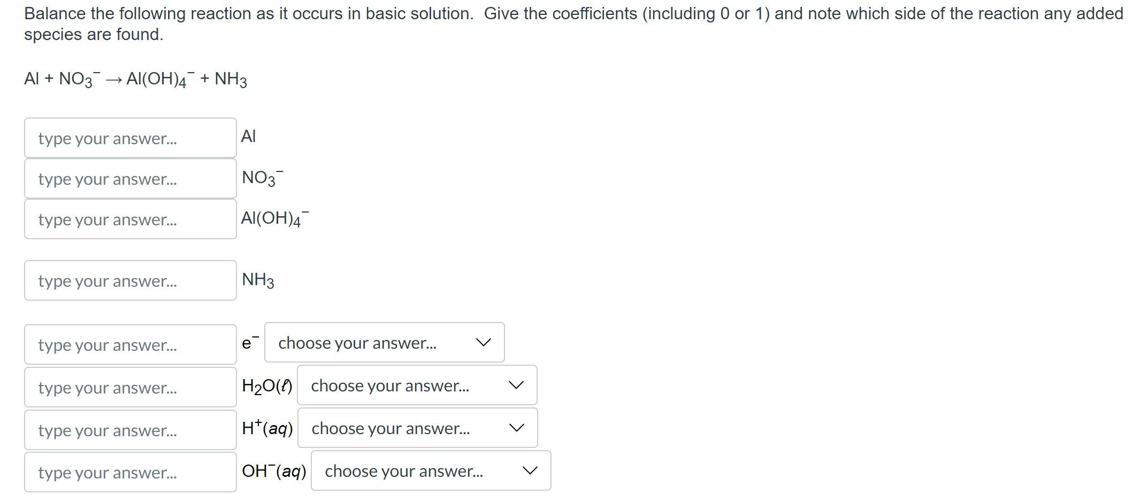Click the coefficient input field for OH⁻(aq)
Screen dimensions: 1132x503
(130, 472)
